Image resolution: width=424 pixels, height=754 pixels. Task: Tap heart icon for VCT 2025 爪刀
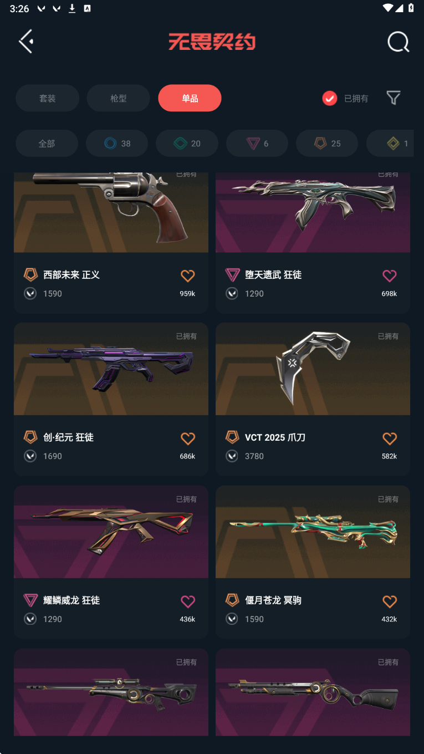click(x=390, y=438)
